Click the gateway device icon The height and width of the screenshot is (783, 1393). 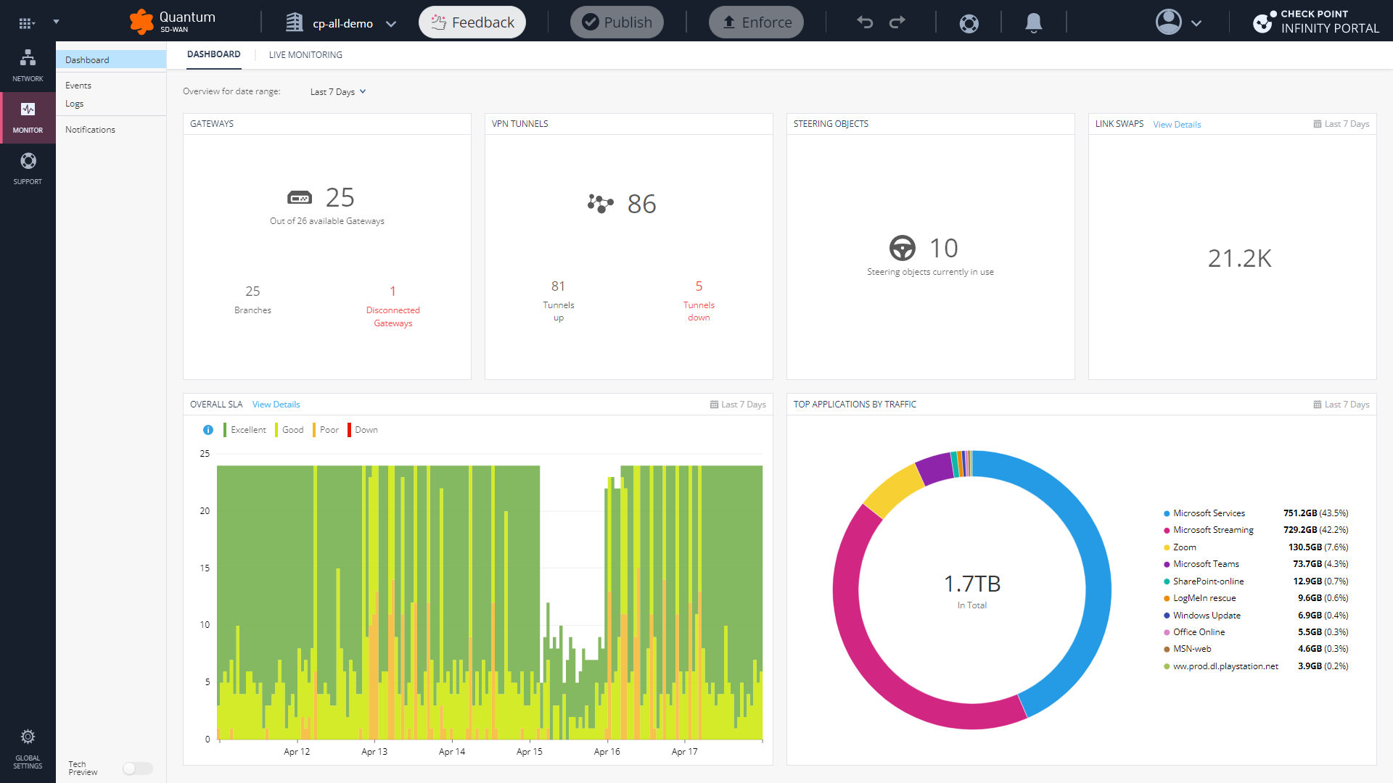300,197
